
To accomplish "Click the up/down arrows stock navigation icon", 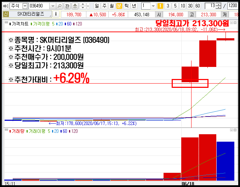I will point(82,6).
